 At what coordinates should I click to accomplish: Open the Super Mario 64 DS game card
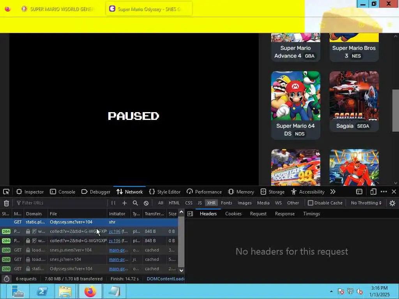[x=295, y=105]
